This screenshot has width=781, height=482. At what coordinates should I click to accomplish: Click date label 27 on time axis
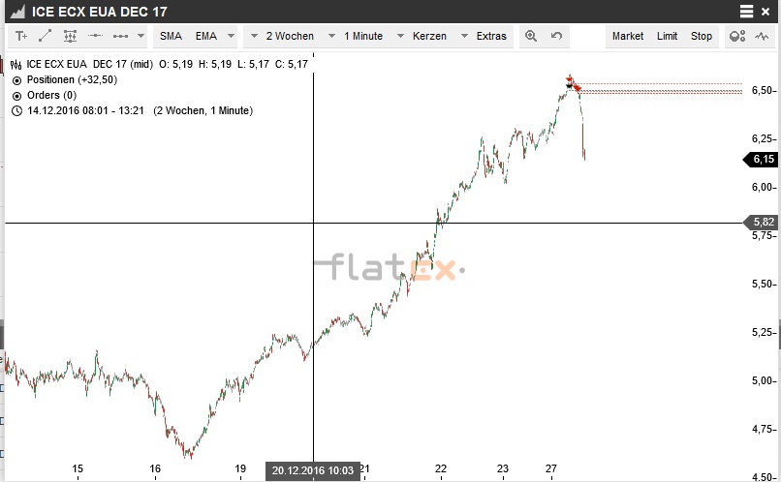click(x=551, y=468)
